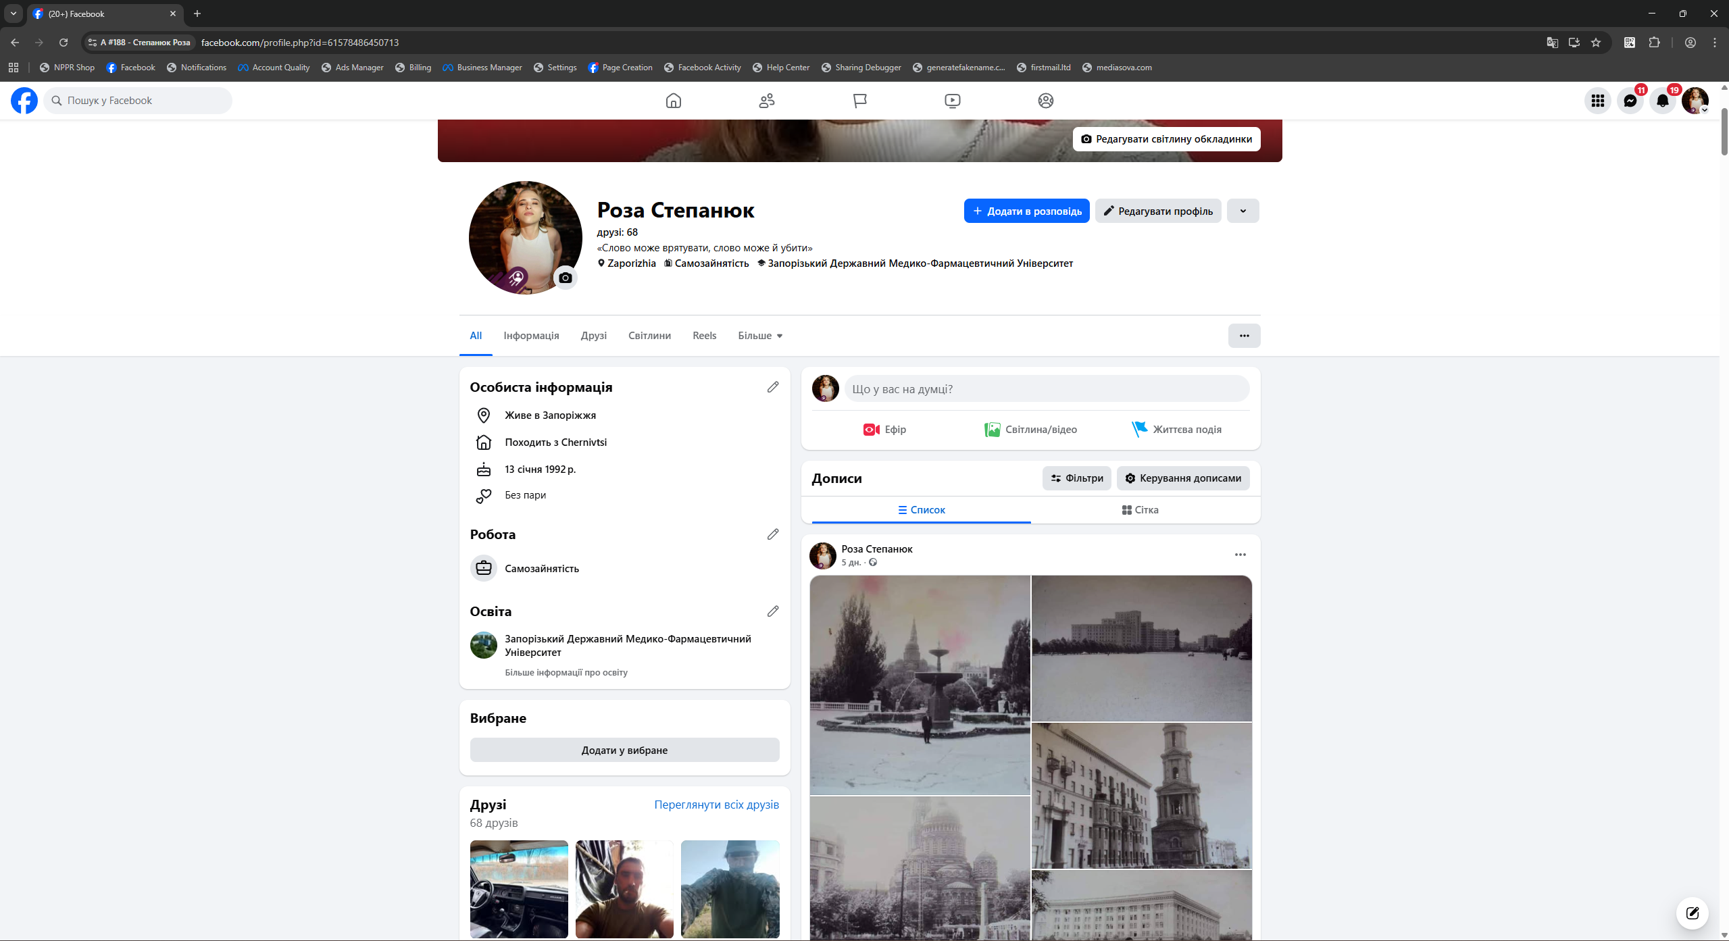Go to Facebook Home feed icon

673,101
